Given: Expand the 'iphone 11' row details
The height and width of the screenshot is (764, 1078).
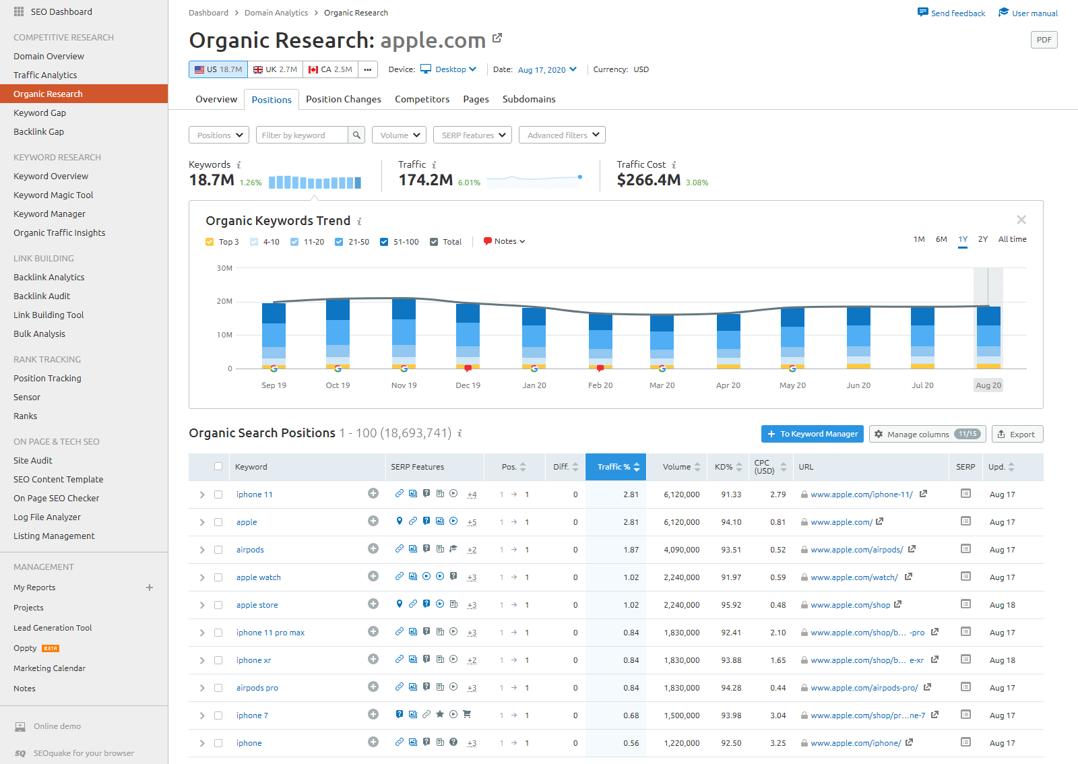Looking at the screenshot, I should 202,495.
